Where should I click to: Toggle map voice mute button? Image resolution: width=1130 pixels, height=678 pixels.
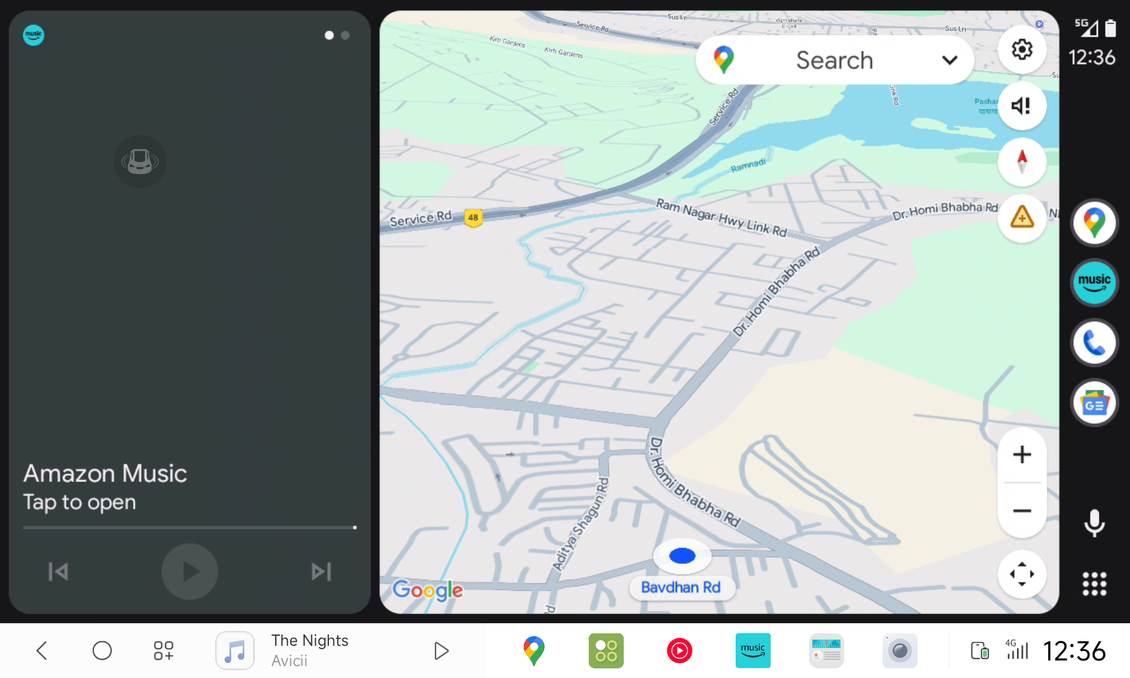point(1022,106)
